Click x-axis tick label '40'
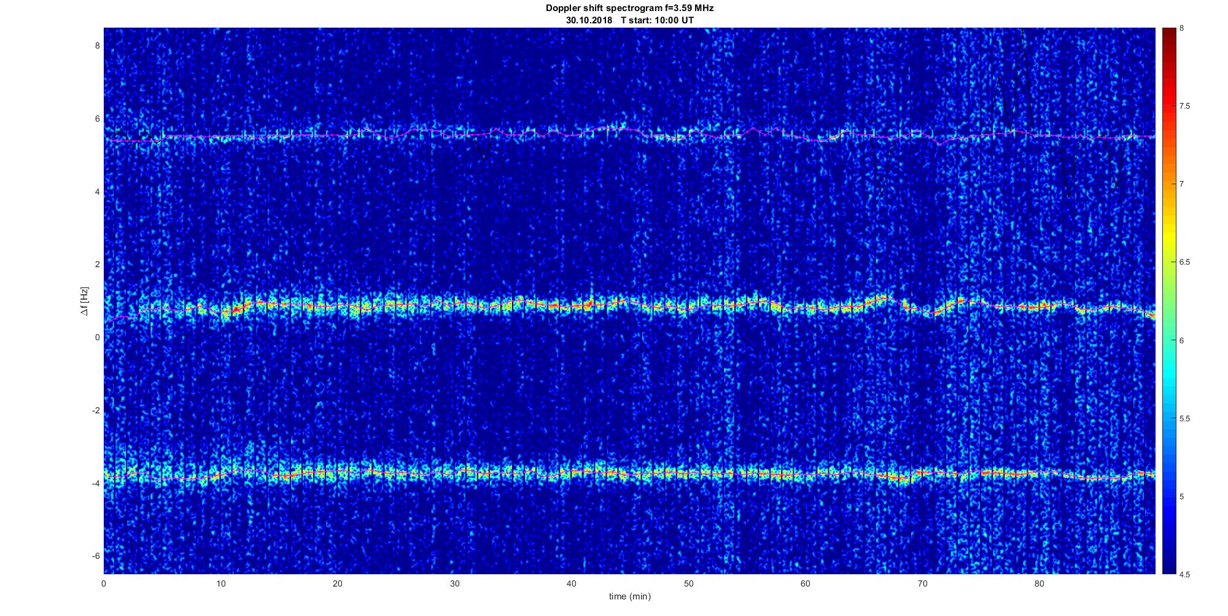The height and width of the screenshot is (616, 1228). pyautogui.click(x=572, y=583)
